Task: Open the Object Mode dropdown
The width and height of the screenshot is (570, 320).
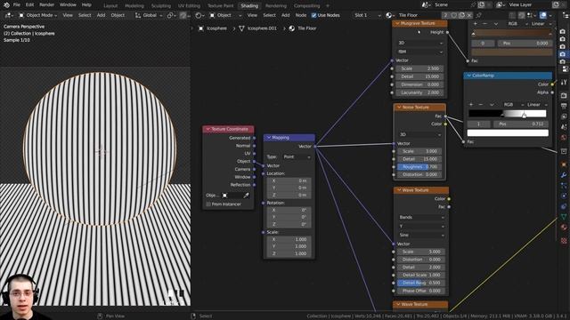Action: [x=38, y=15]
